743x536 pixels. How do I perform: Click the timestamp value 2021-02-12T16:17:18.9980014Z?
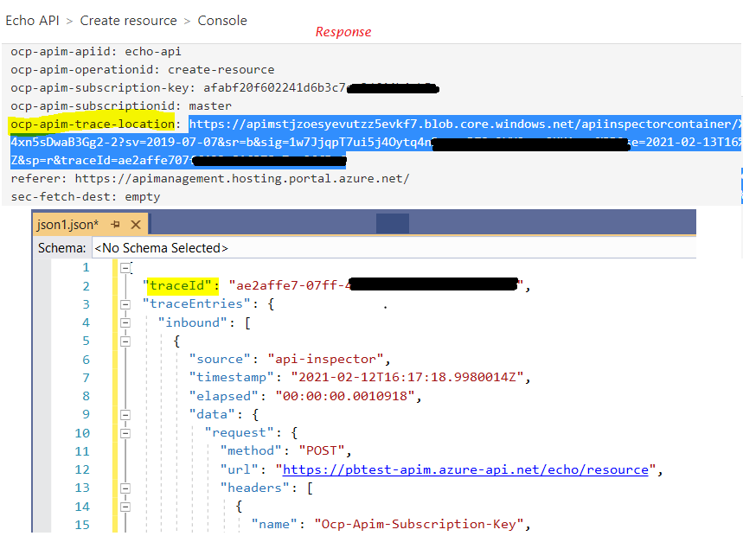[x=407, y=378]
